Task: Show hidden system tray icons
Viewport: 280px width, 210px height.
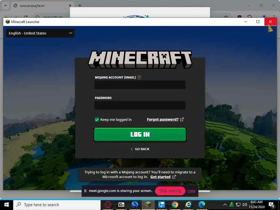Action: [225, 205]
